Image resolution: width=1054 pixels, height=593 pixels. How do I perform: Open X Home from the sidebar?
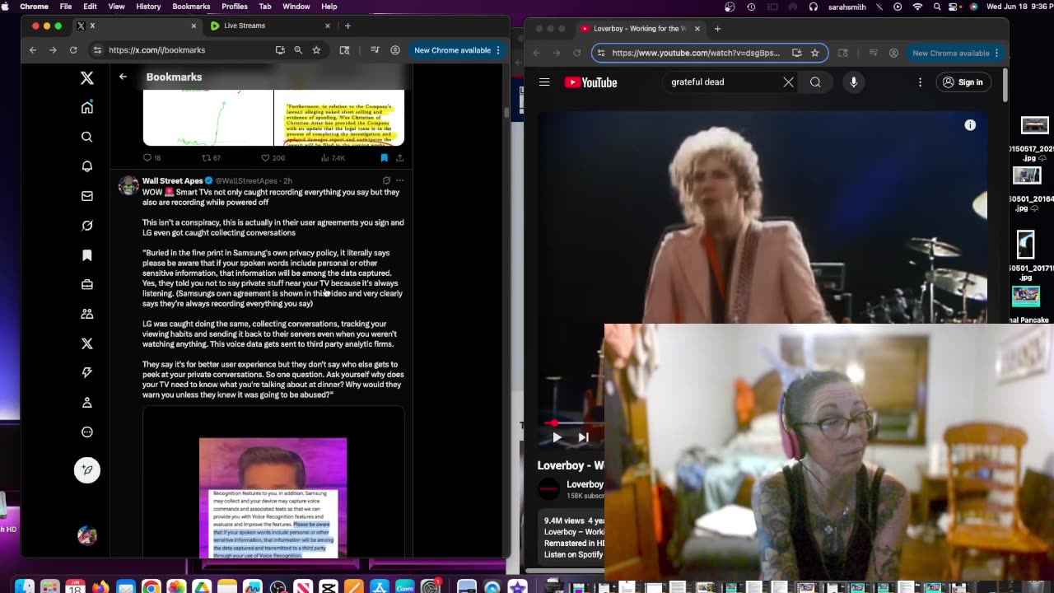pos(87,107)
